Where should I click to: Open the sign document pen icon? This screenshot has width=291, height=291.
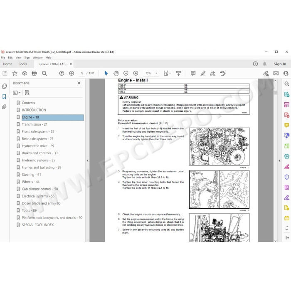(x=213, y=73)
